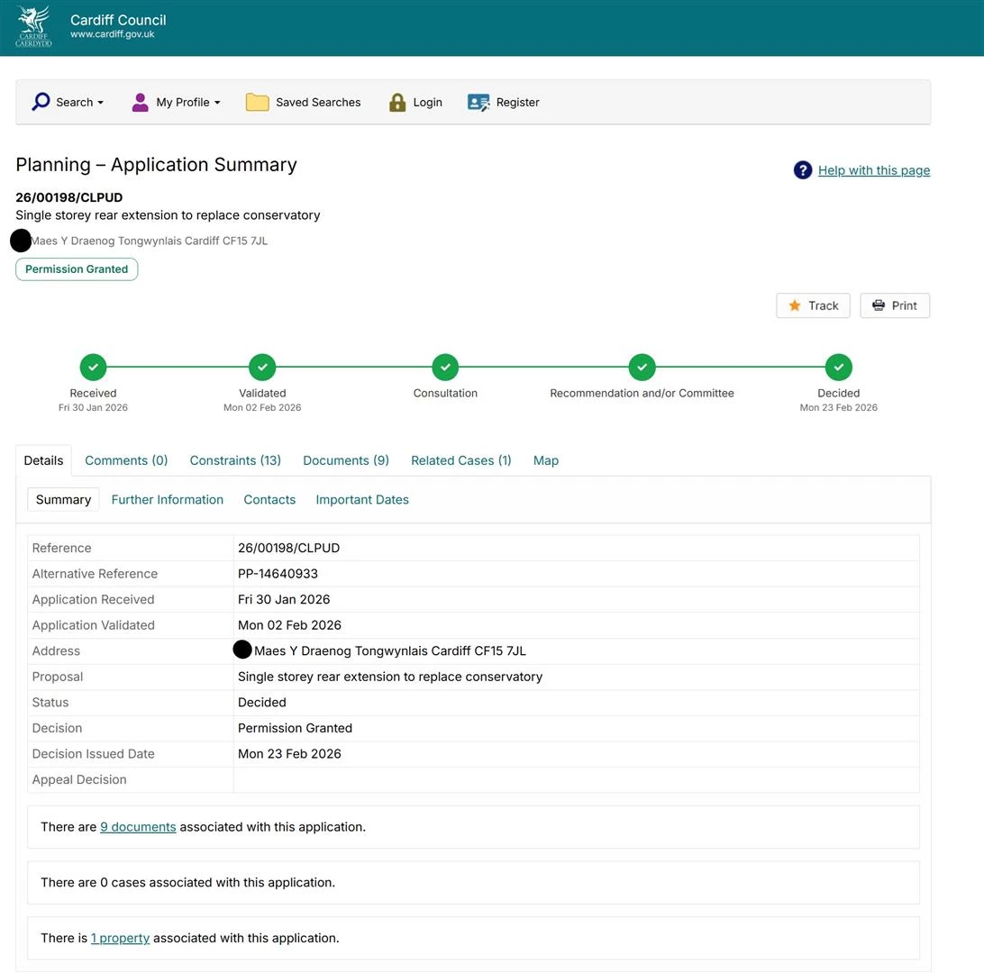
Task: Open the Important Dates sub-tab
Action: pos(362,500)
